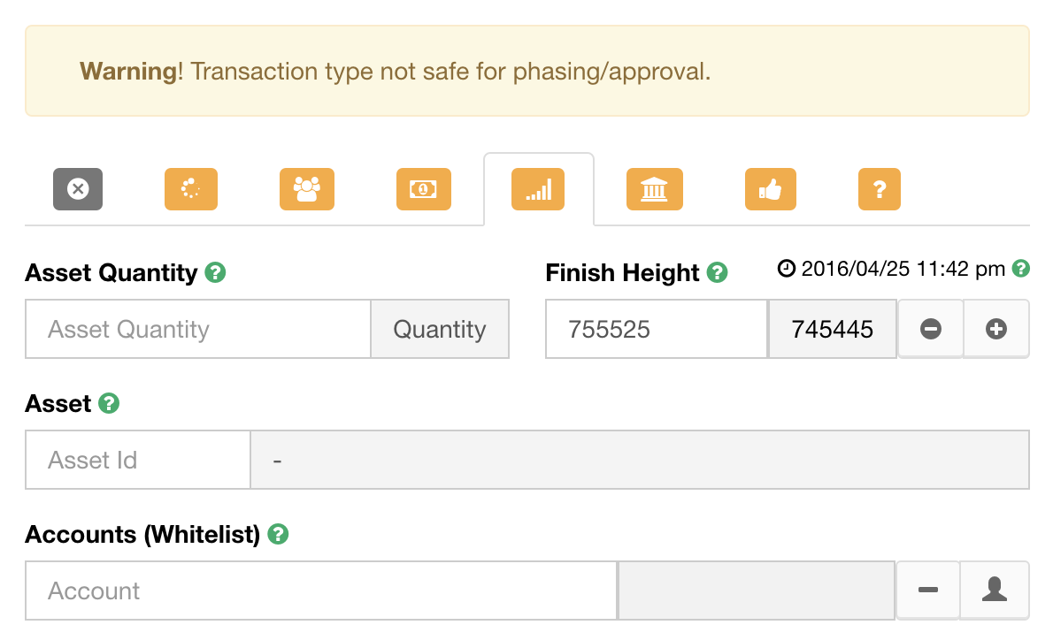Open help for Accounts (Whitelist)
Image resolution: width=1053 pixels, height=640 pixels.
point(278,534)
